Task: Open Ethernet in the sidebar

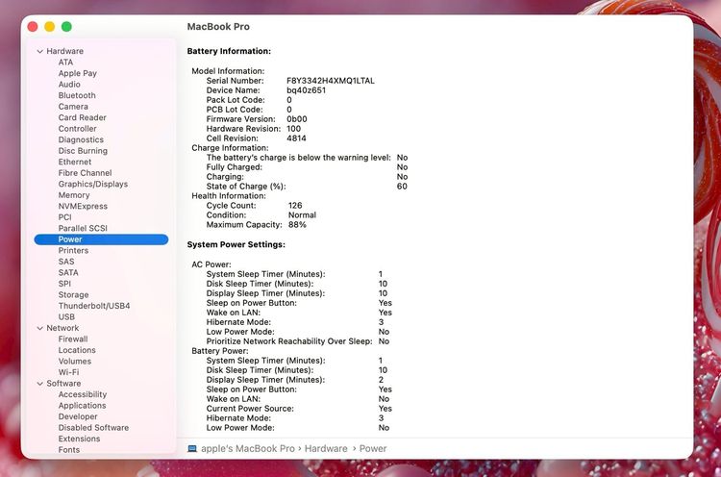Action: [74, 162]
